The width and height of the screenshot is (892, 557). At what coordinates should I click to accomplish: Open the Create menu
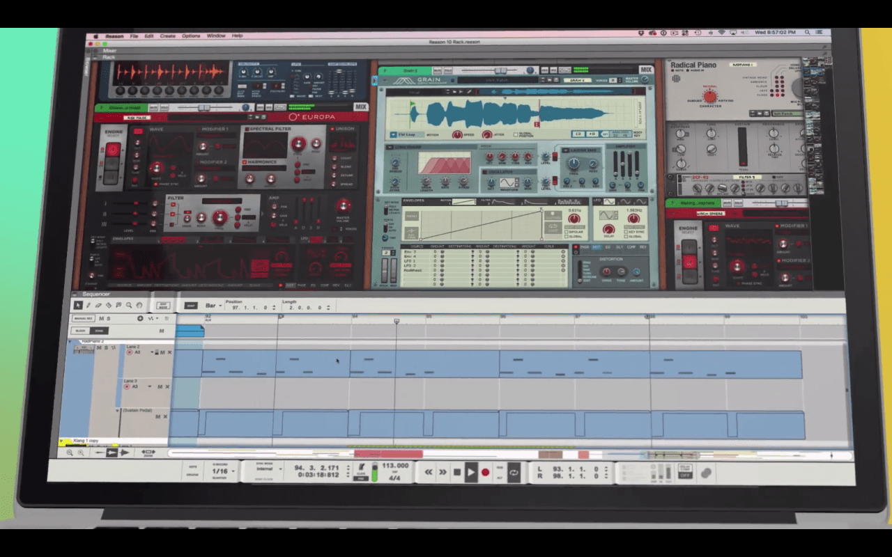(167, 36)
